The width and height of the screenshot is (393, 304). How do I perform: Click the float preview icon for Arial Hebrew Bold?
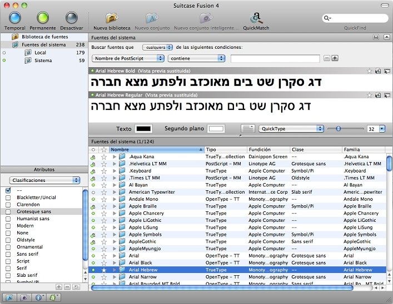coord(387,71)
